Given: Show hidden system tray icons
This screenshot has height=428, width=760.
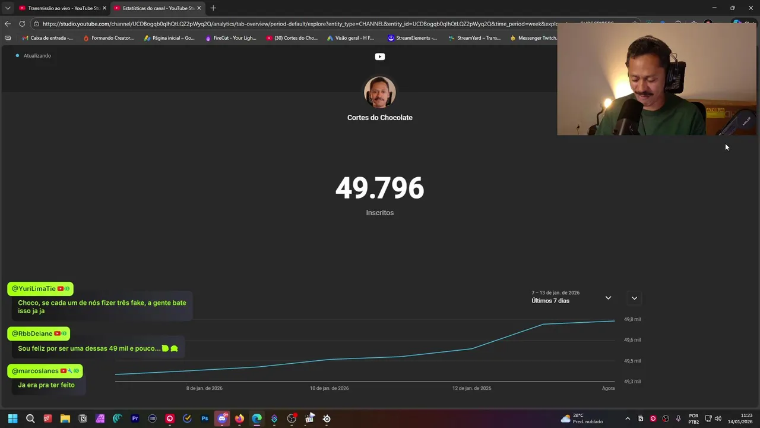Looking at the screenshot, I should 628,418.
